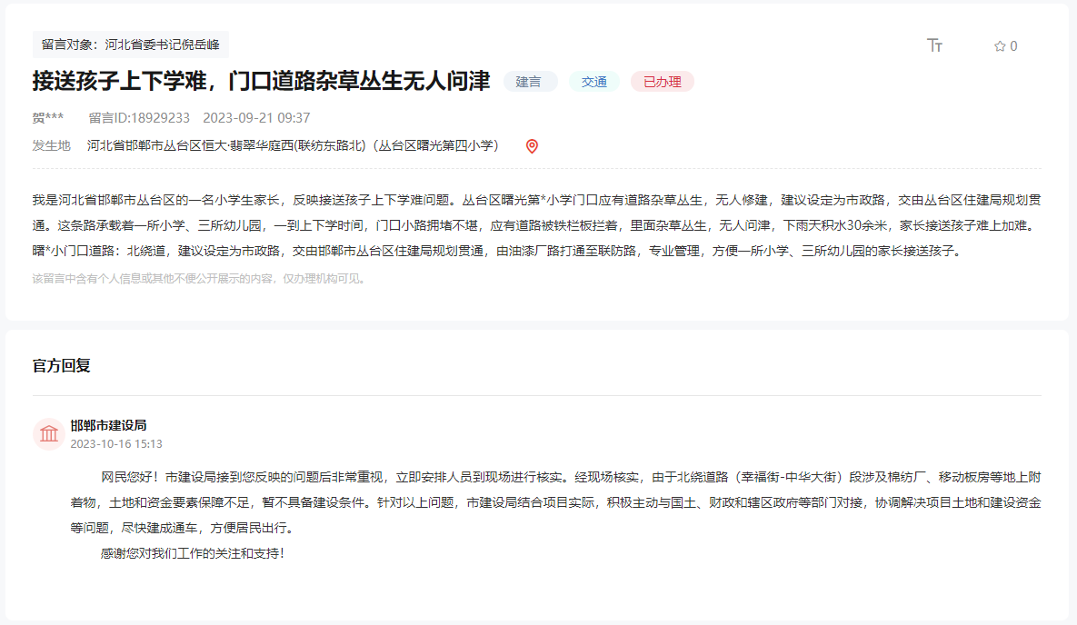Click the government building avatar icon
The height and width of the screenshot is (625, 1077).
pos(49,434)
